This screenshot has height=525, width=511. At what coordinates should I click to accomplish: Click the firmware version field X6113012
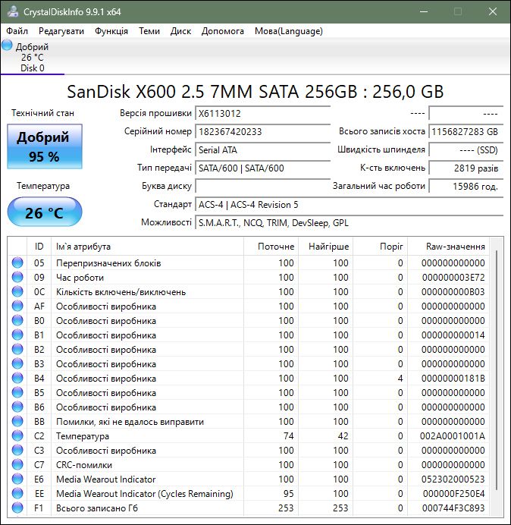(262, 113)
